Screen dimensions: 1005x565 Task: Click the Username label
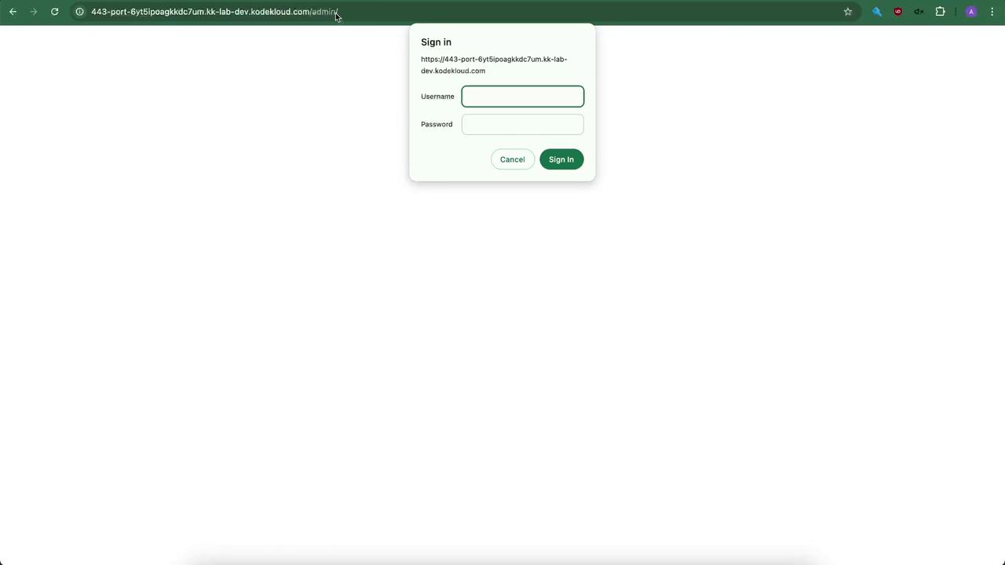437,97
